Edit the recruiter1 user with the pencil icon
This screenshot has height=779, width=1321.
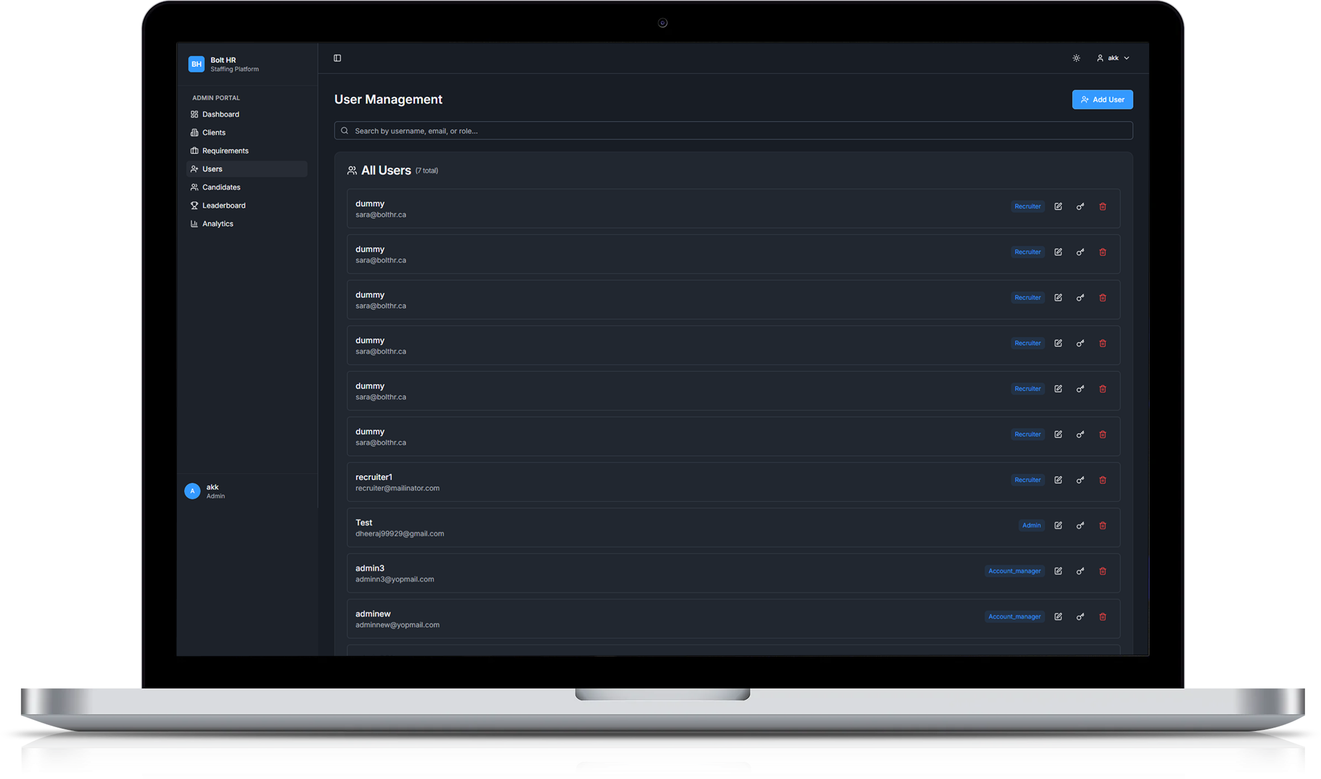click(1058, 480)
